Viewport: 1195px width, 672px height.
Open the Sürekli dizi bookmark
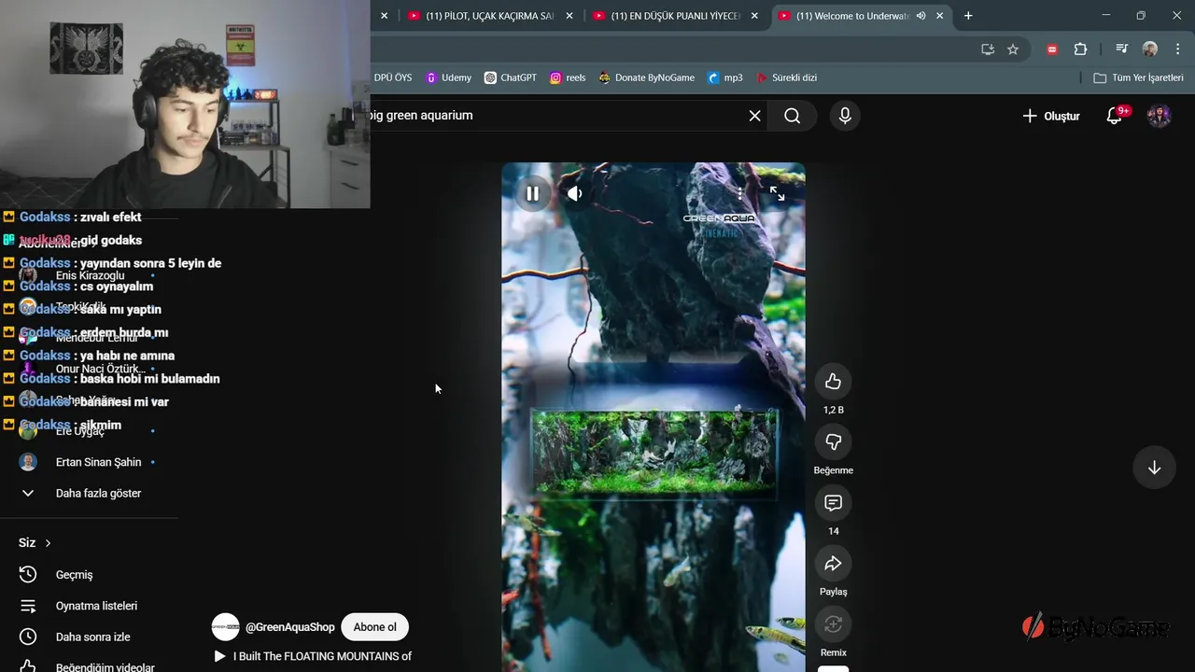pos(786,77)
